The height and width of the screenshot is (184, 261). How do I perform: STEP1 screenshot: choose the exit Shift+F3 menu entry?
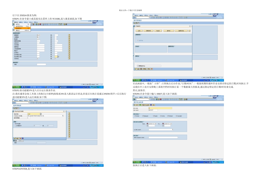click(23, 30)
